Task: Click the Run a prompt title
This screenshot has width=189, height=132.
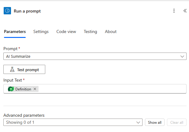Action: (27, 11)
